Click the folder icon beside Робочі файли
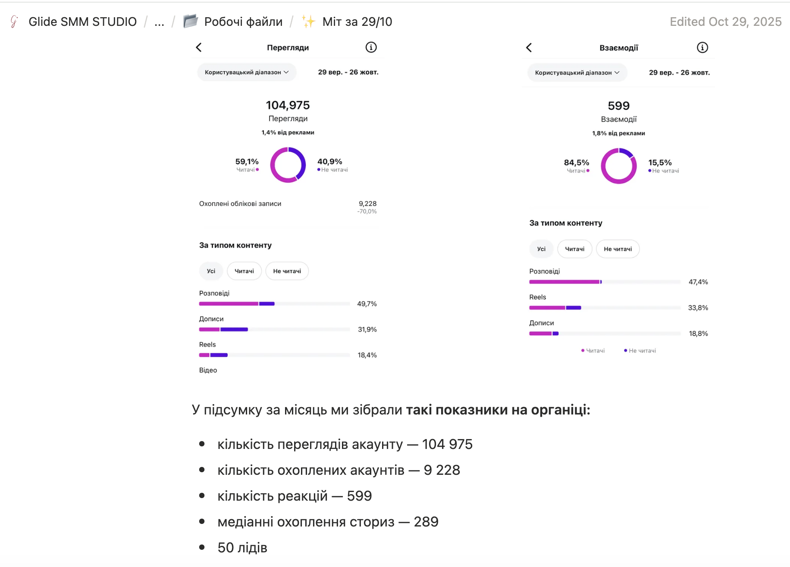 pyautogui.click(x=191, y=21)
